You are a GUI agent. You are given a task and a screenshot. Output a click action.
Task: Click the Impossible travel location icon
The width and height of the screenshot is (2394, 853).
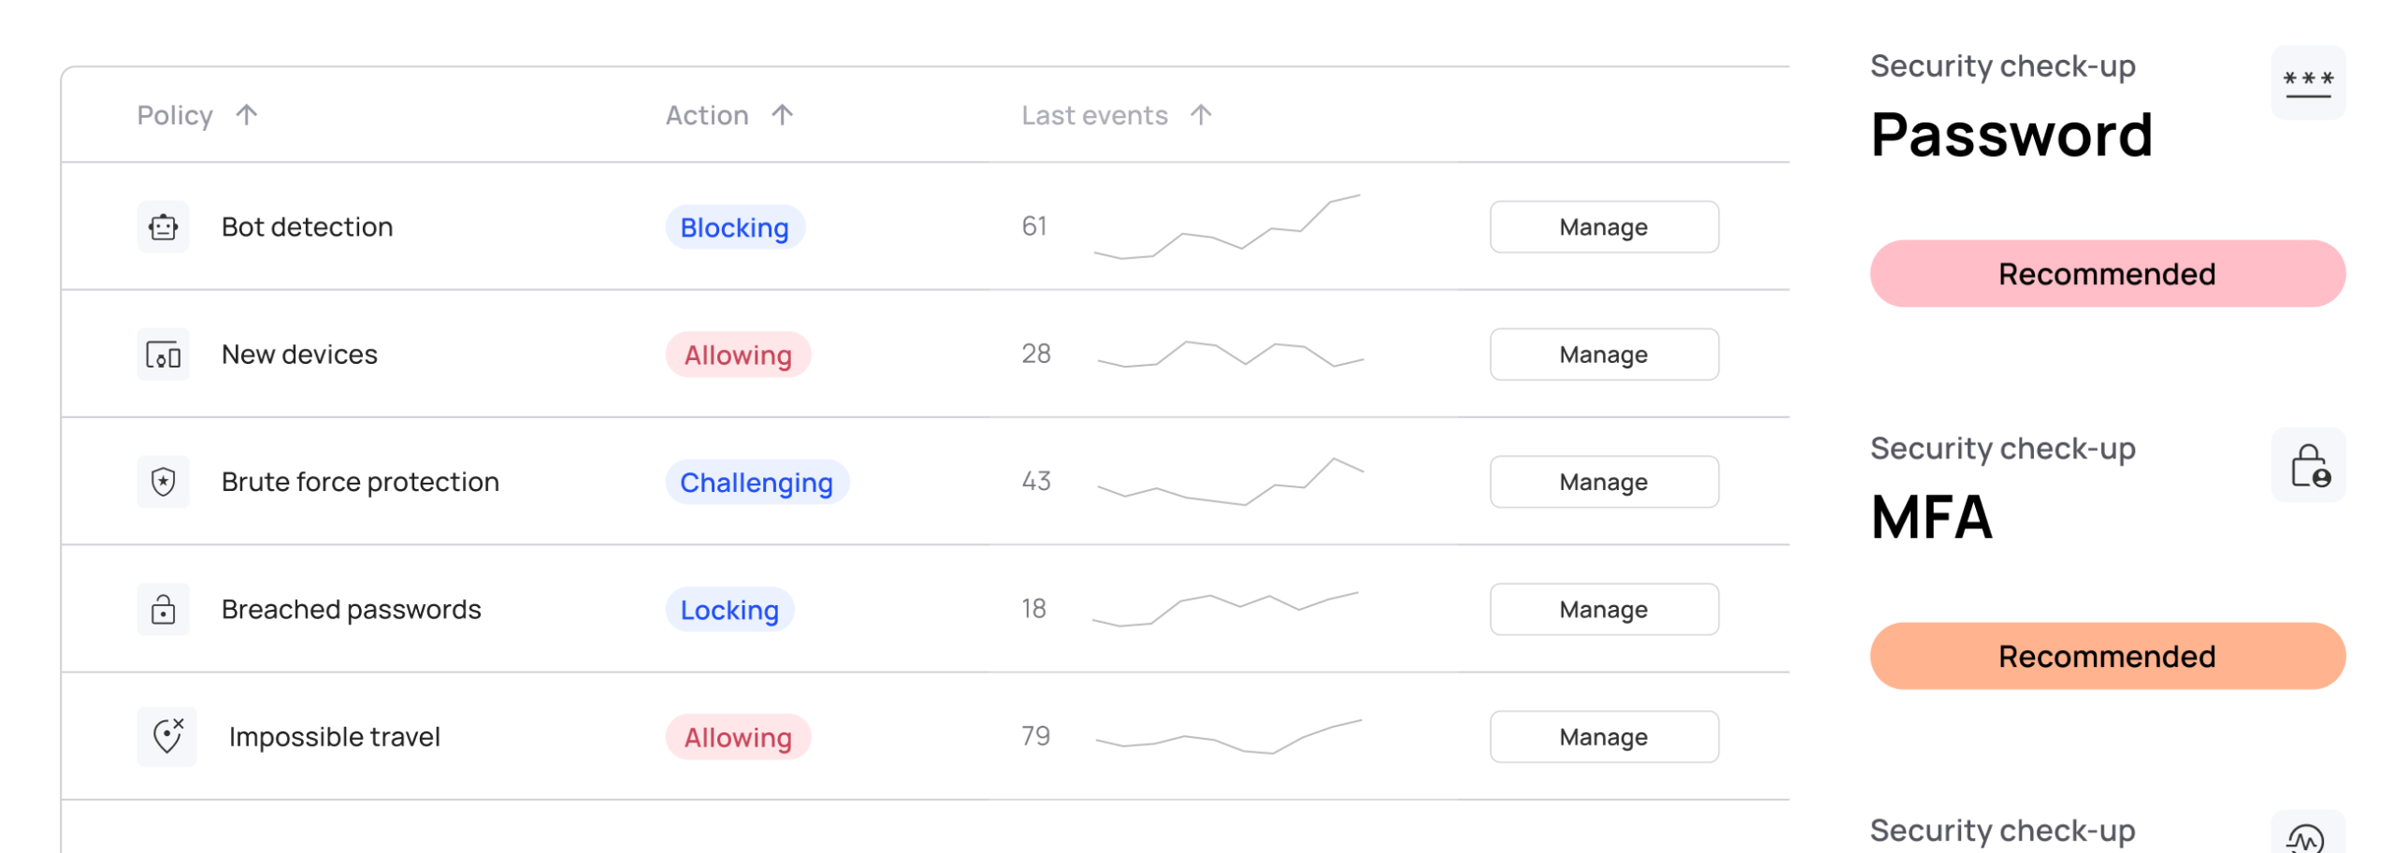pyautogui.click(x=167, y=737)
